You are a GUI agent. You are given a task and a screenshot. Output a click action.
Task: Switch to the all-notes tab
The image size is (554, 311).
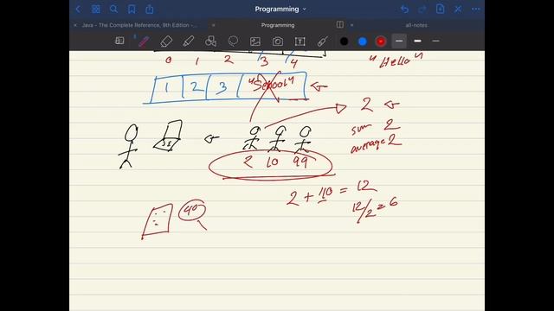point(416,25)
